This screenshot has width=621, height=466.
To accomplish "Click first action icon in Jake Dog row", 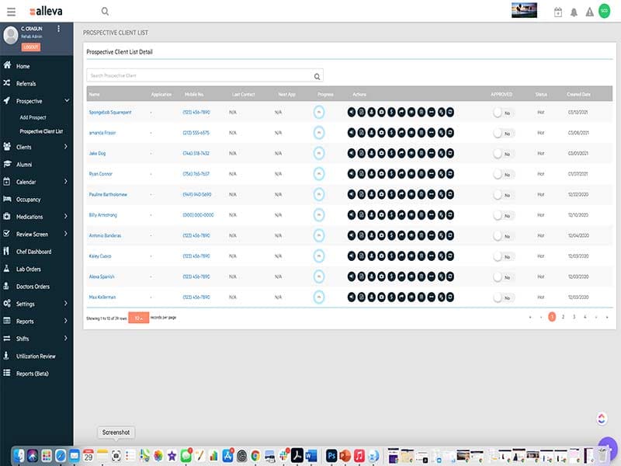I will coord(352,153).
